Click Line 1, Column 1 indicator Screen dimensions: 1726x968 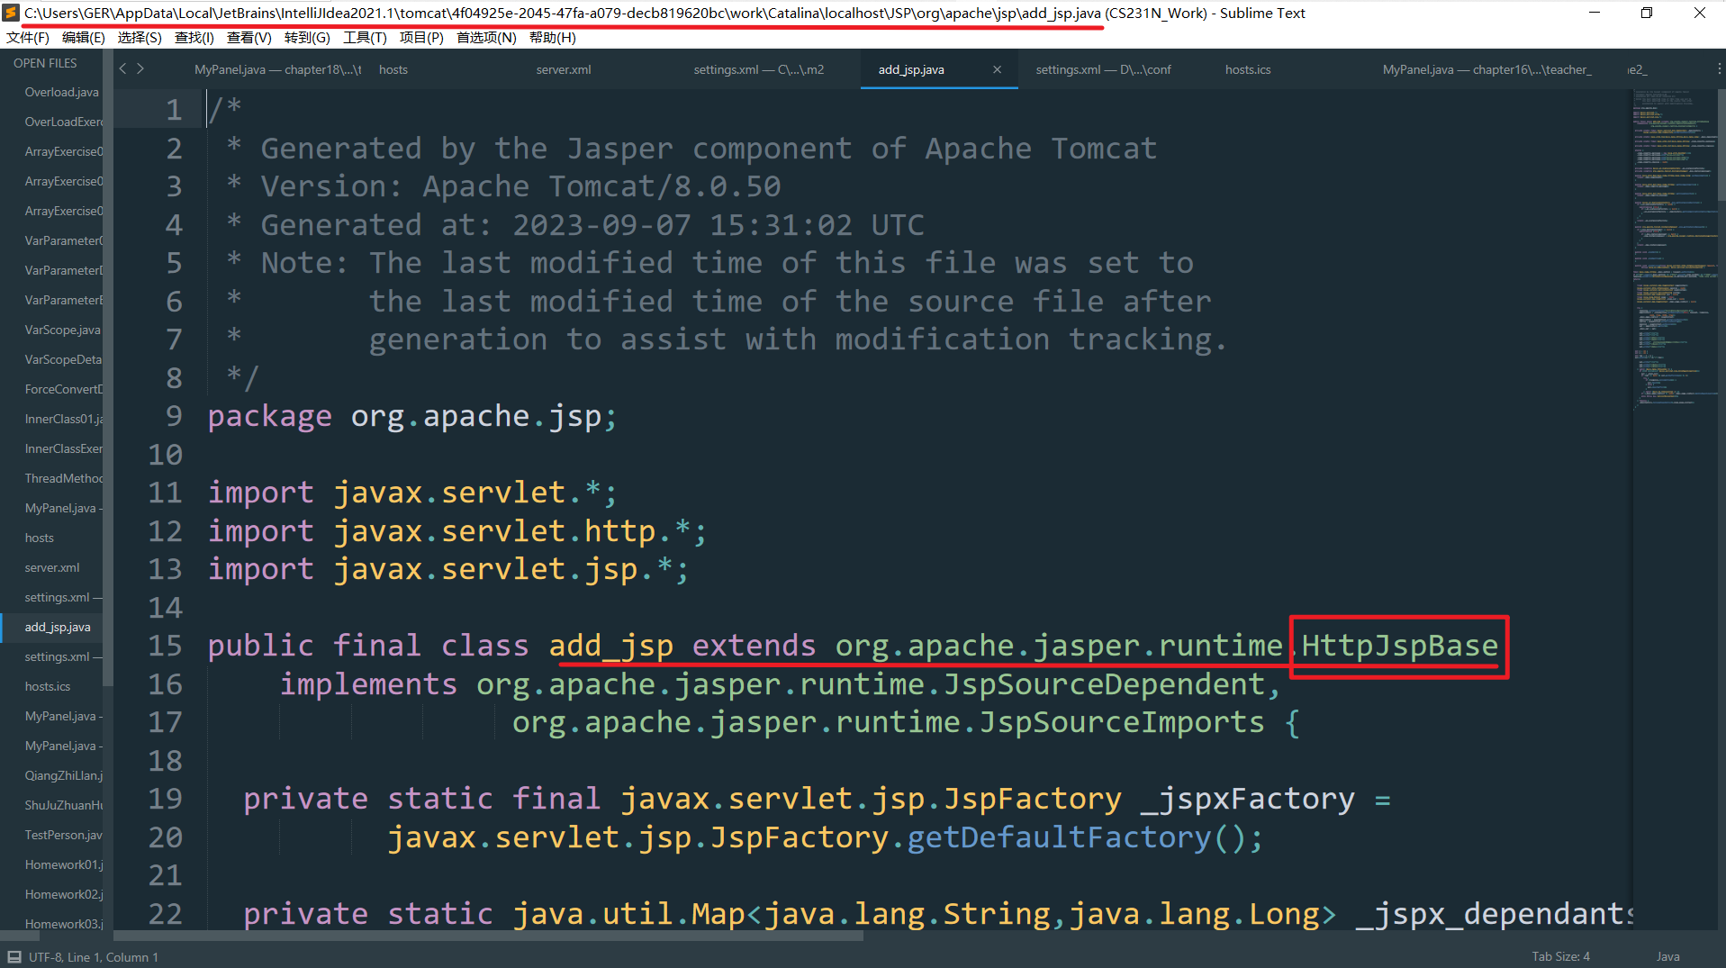click(x=113, y=956)
